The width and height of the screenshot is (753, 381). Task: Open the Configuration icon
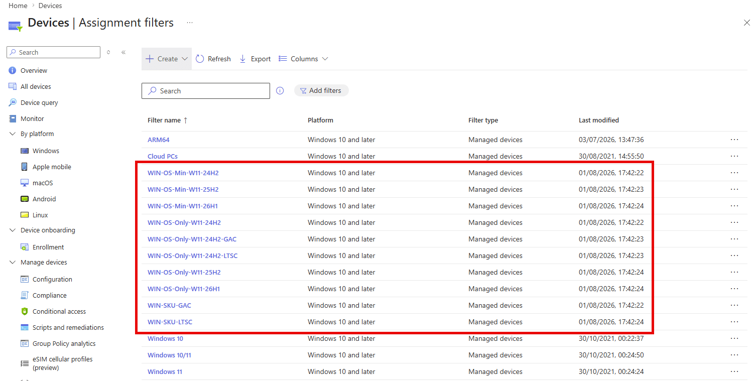25,279
